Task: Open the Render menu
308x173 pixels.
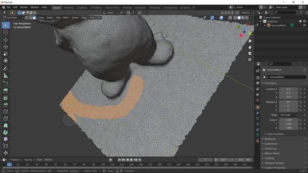Action: click(x=24, y=8)
